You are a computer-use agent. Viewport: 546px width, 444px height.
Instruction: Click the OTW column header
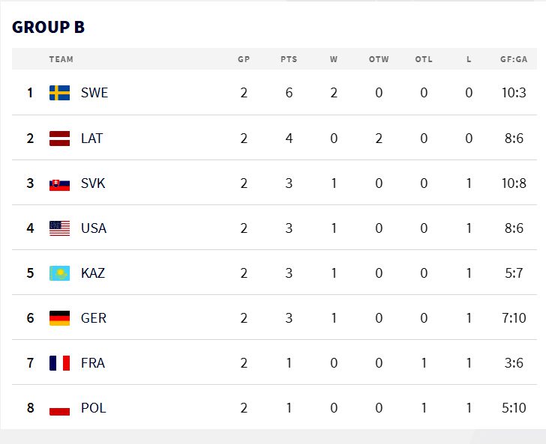[379, 59]
